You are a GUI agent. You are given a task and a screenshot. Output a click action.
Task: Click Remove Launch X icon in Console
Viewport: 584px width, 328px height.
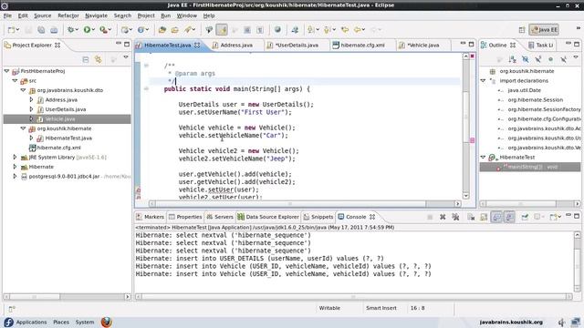pos(443,217)
